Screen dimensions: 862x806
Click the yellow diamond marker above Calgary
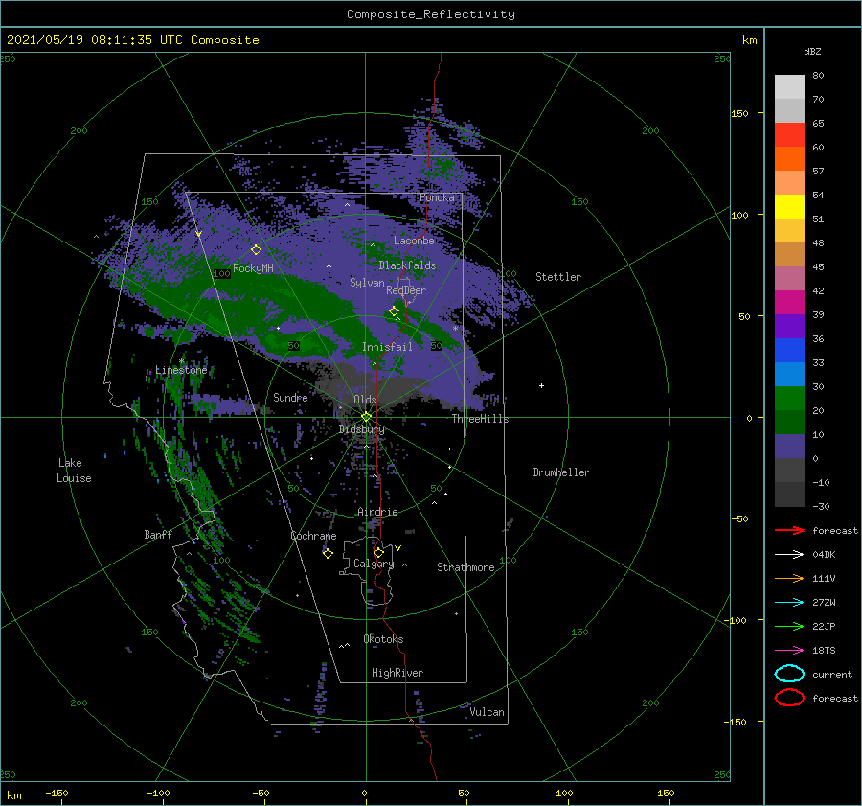coord(378,552)
